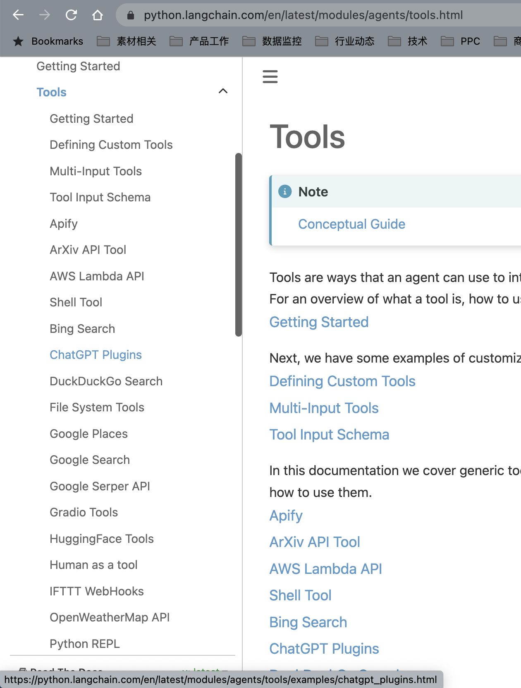Open Human as a tool in sidebar
This screenshot has width=521, height=688.
click(x=94, y=565)
